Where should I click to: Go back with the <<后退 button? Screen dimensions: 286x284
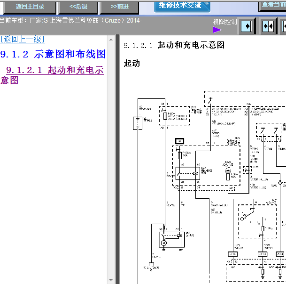[x=78, y=7]
